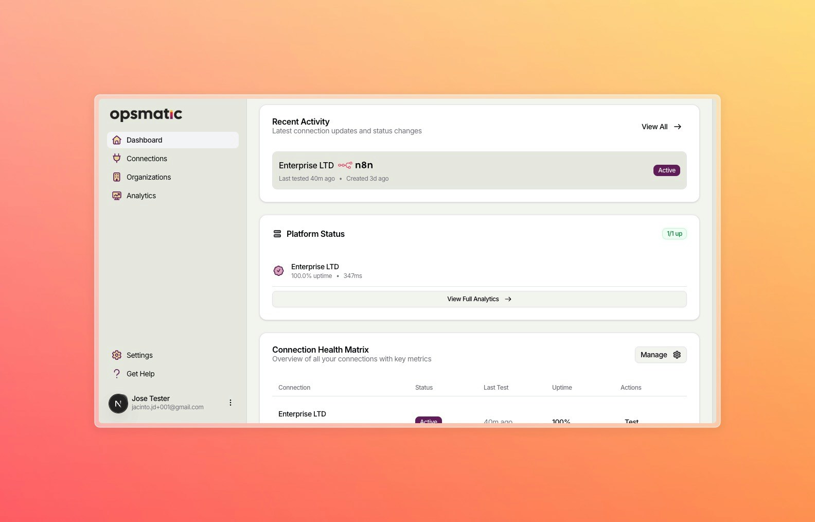
Task: Click the Recent Activity heading
Action: (x=301, y=121)
